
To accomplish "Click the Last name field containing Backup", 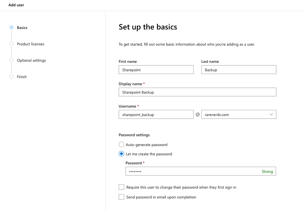I will pyautogui.click(x=239, y=70).
